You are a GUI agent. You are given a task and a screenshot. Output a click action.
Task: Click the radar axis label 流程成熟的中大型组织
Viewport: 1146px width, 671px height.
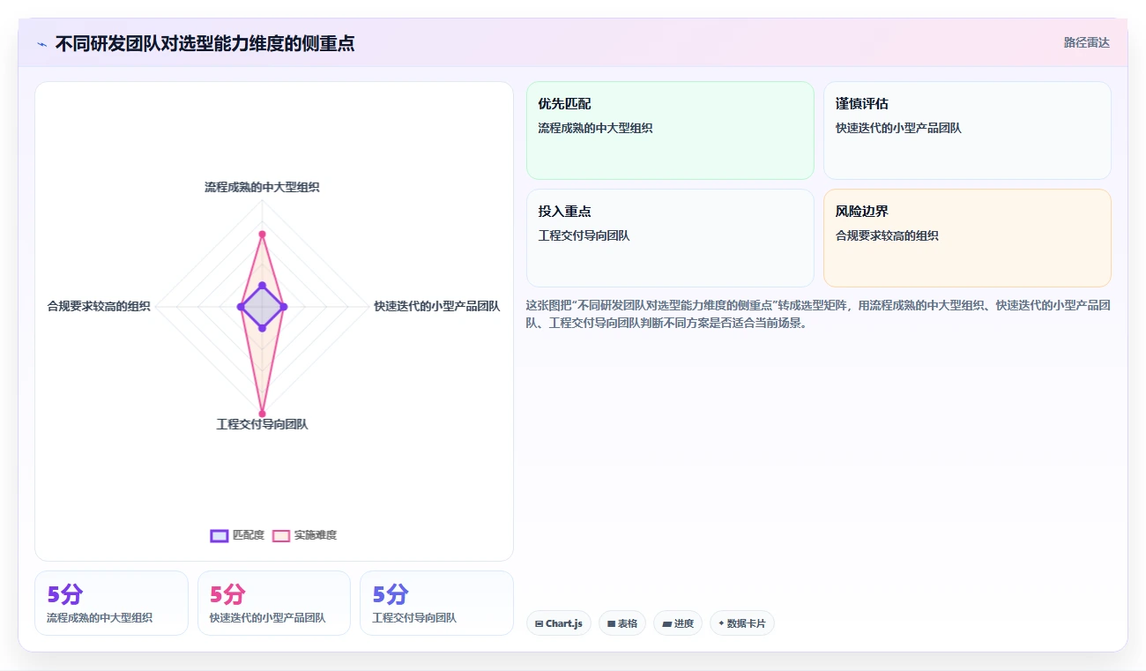pos(262,187)
